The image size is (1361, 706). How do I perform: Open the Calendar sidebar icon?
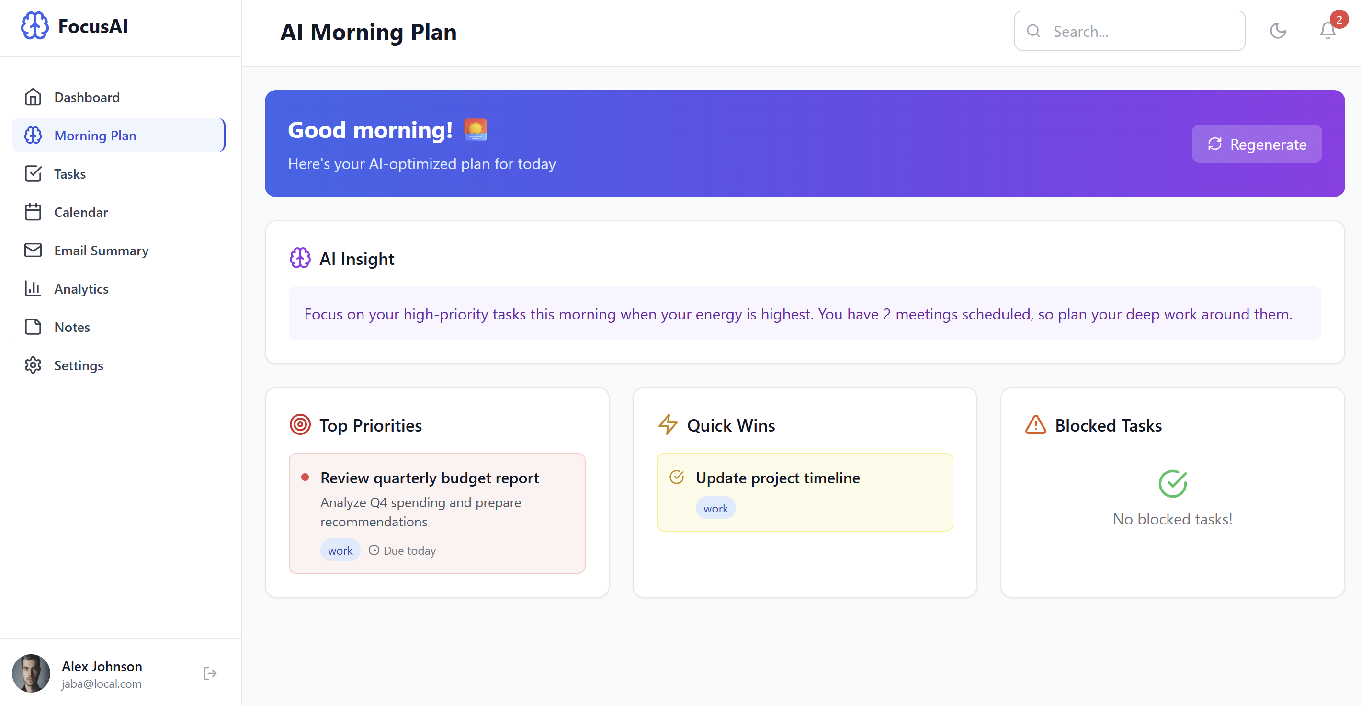pyautogui.click(x=34, y=212)
